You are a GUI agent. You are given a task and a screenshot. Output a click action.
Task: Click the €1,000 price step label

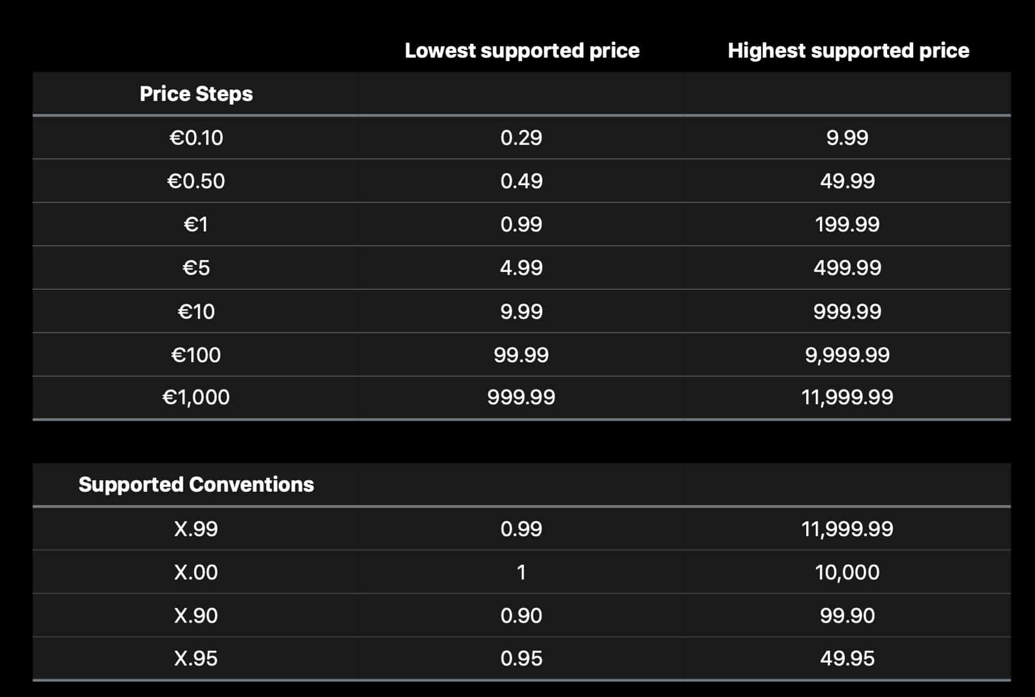[196, 398]
